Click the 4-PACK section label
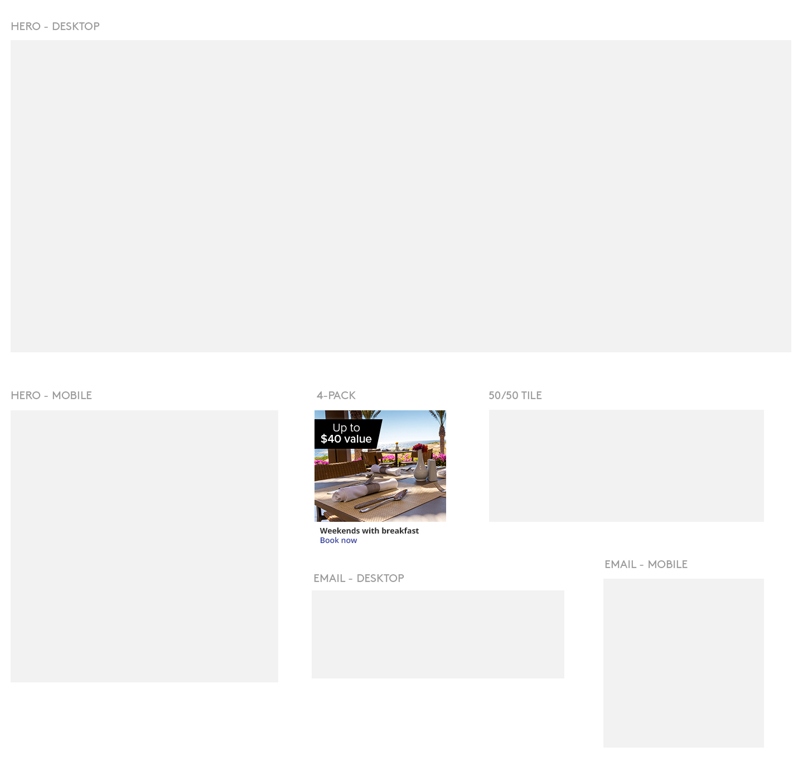This screenshot has height=766, width=803. tap(336, 395)
